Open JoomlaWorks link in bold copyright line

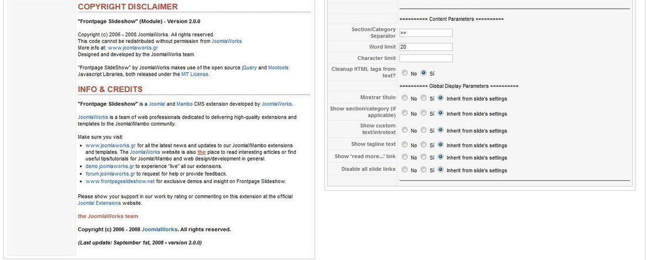tap(159, 229)
